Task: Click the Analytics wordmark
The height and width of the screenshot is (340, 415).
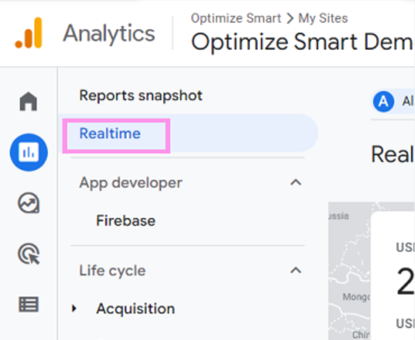Action: tap(109, 33)
